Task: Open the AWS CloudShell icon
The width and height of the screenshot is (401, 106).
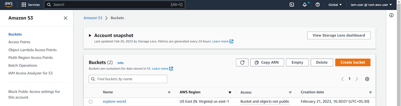Action: click(292, 5)
